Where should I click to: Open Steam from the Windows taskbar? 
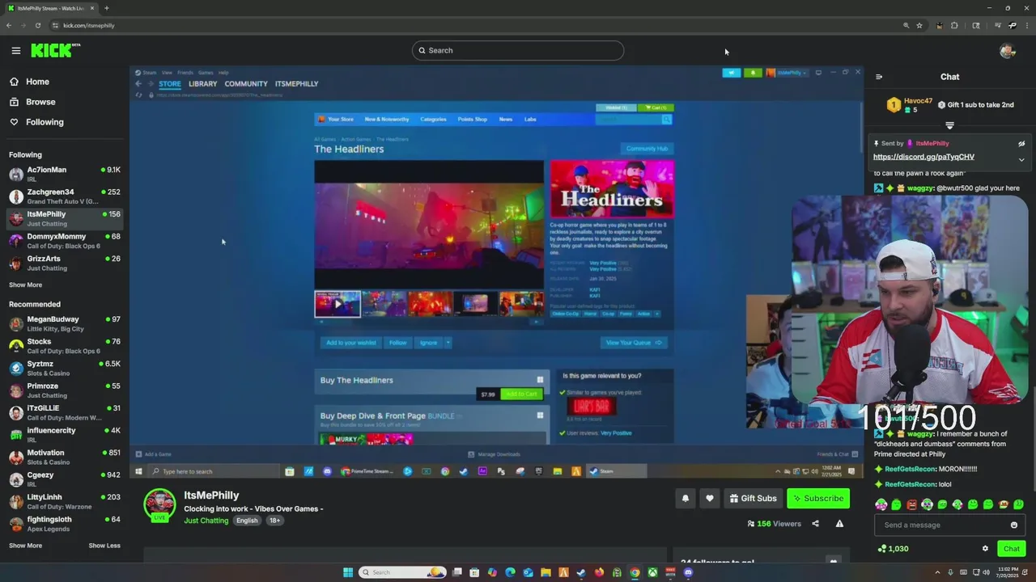click(x=581, y=572)
